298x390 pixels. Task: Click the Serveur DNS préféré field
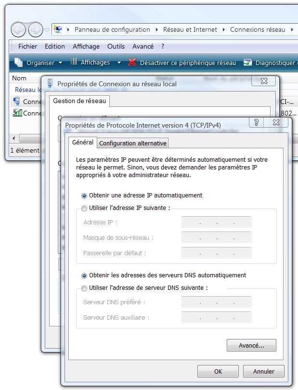click(216, 302)
